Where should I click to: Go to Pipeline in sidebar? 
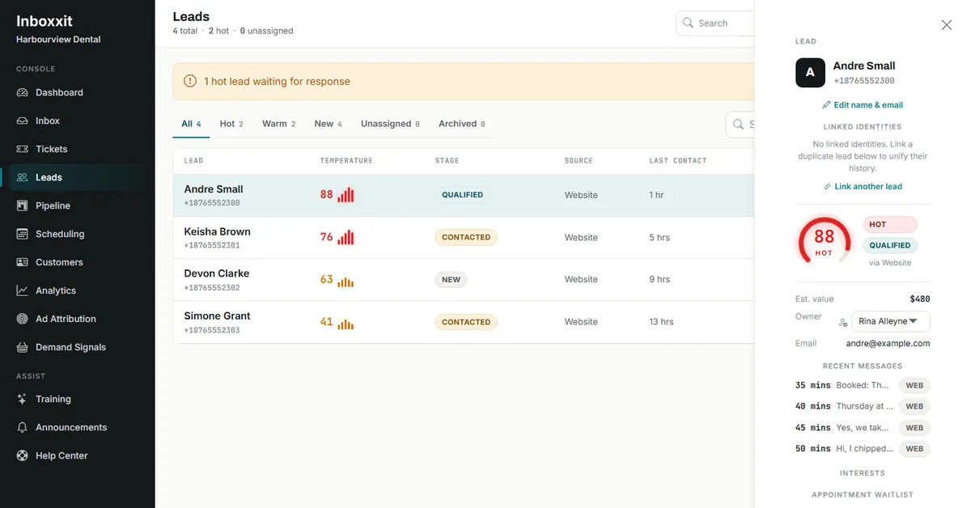pyautogui.click(x=77, y=205)
